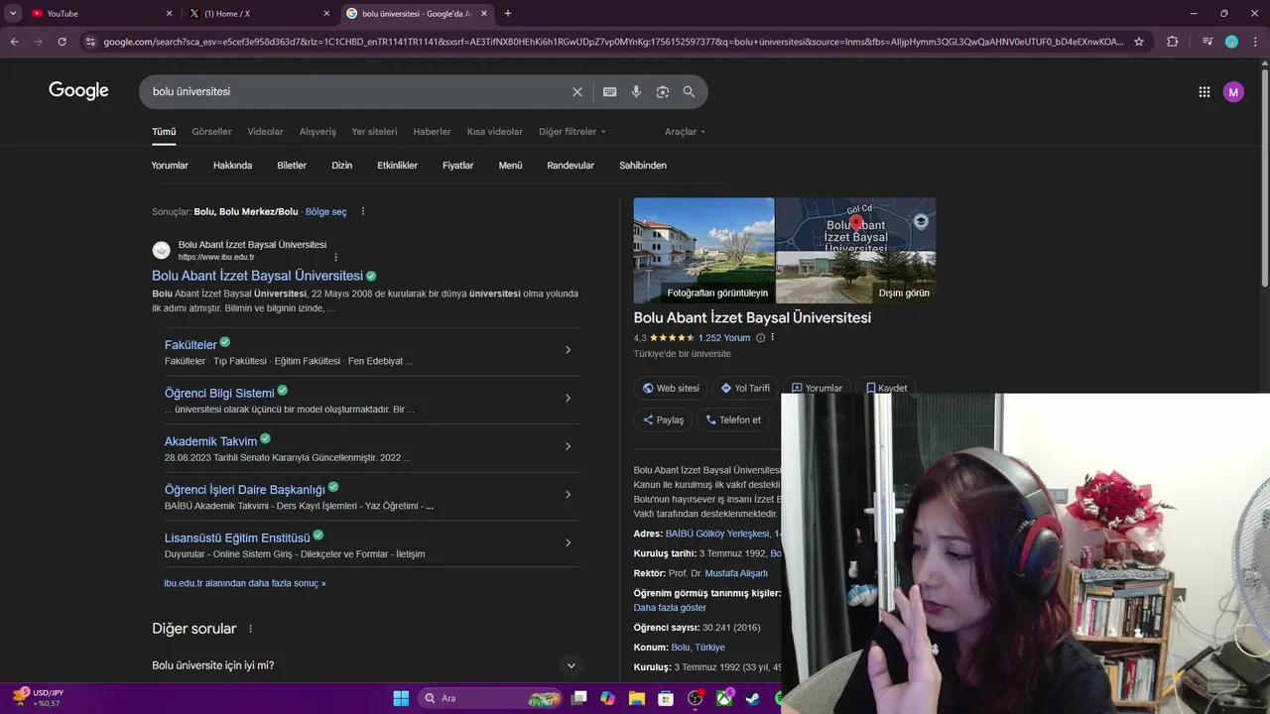Click the 'Paylaş' share button

663,419
